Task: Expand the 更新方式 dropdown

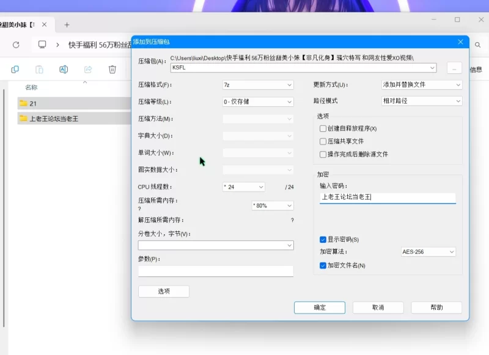Action: tap(421, 85)
